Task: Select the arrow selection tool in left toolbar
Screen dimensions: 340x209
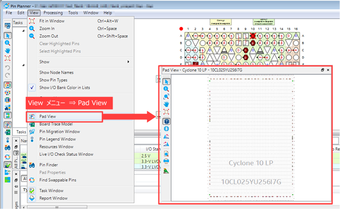Action: click(8, 35)
